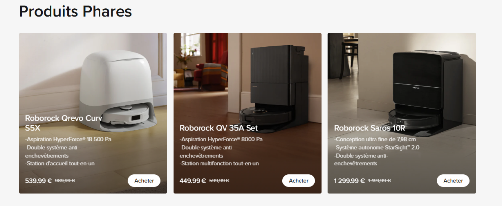
Task: Click the Aspiration HyperForce 8000 Pa text
Action: tap(221, 139)
